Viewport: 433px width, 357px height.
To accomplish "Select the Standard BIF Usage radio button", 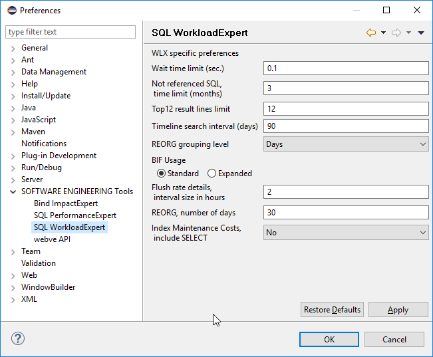I will point(162,174).
